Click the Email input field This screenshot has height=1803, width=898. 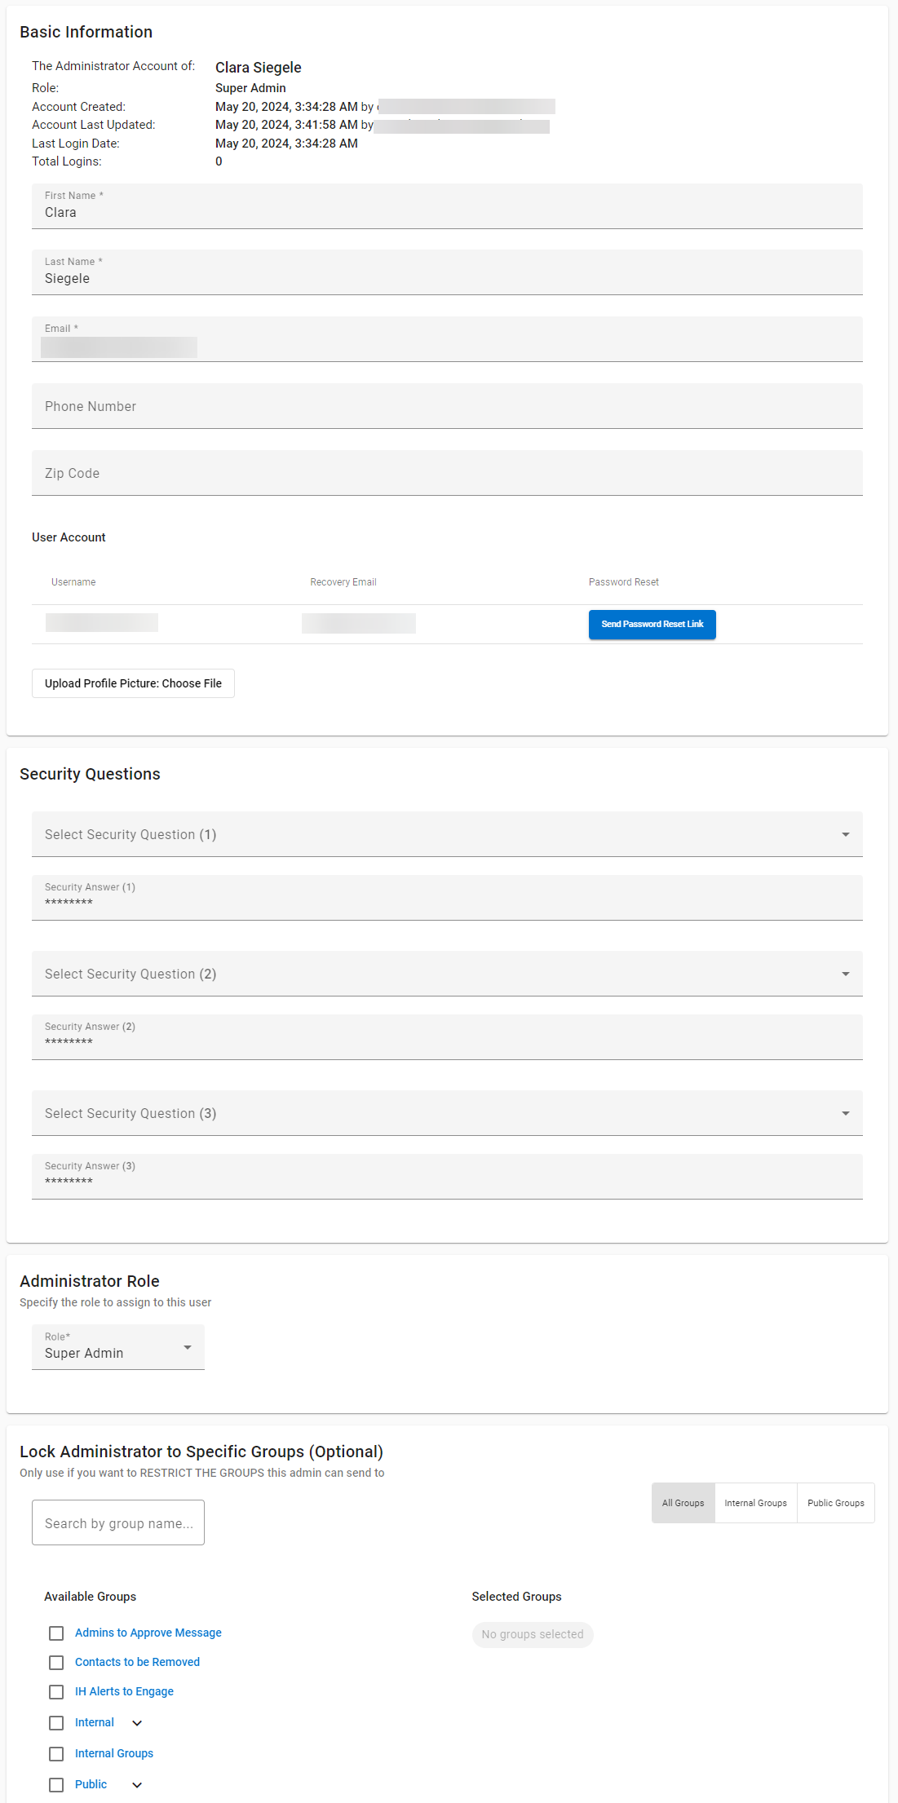coord(447,339)
